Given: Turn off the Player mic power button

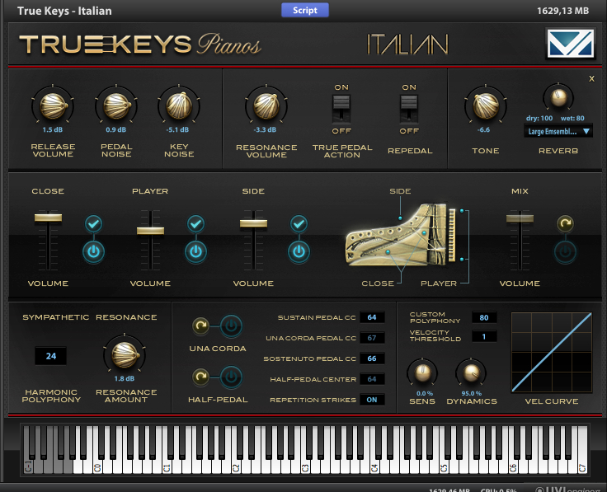Looking at the screenshot, I should (x=196, y=252).
